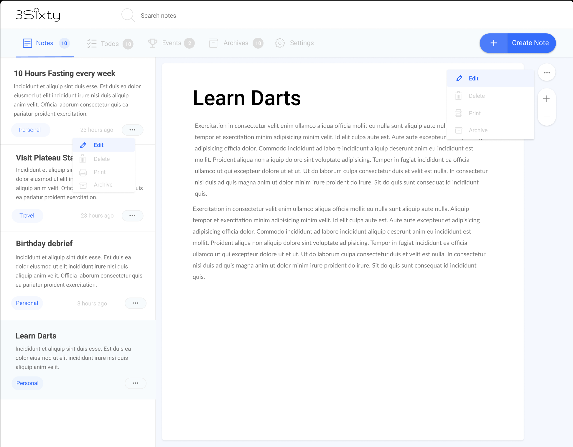Open three-dot menu beside Learn Darts document
This screenshot has width=573, height=447.
tap(547, 73)
